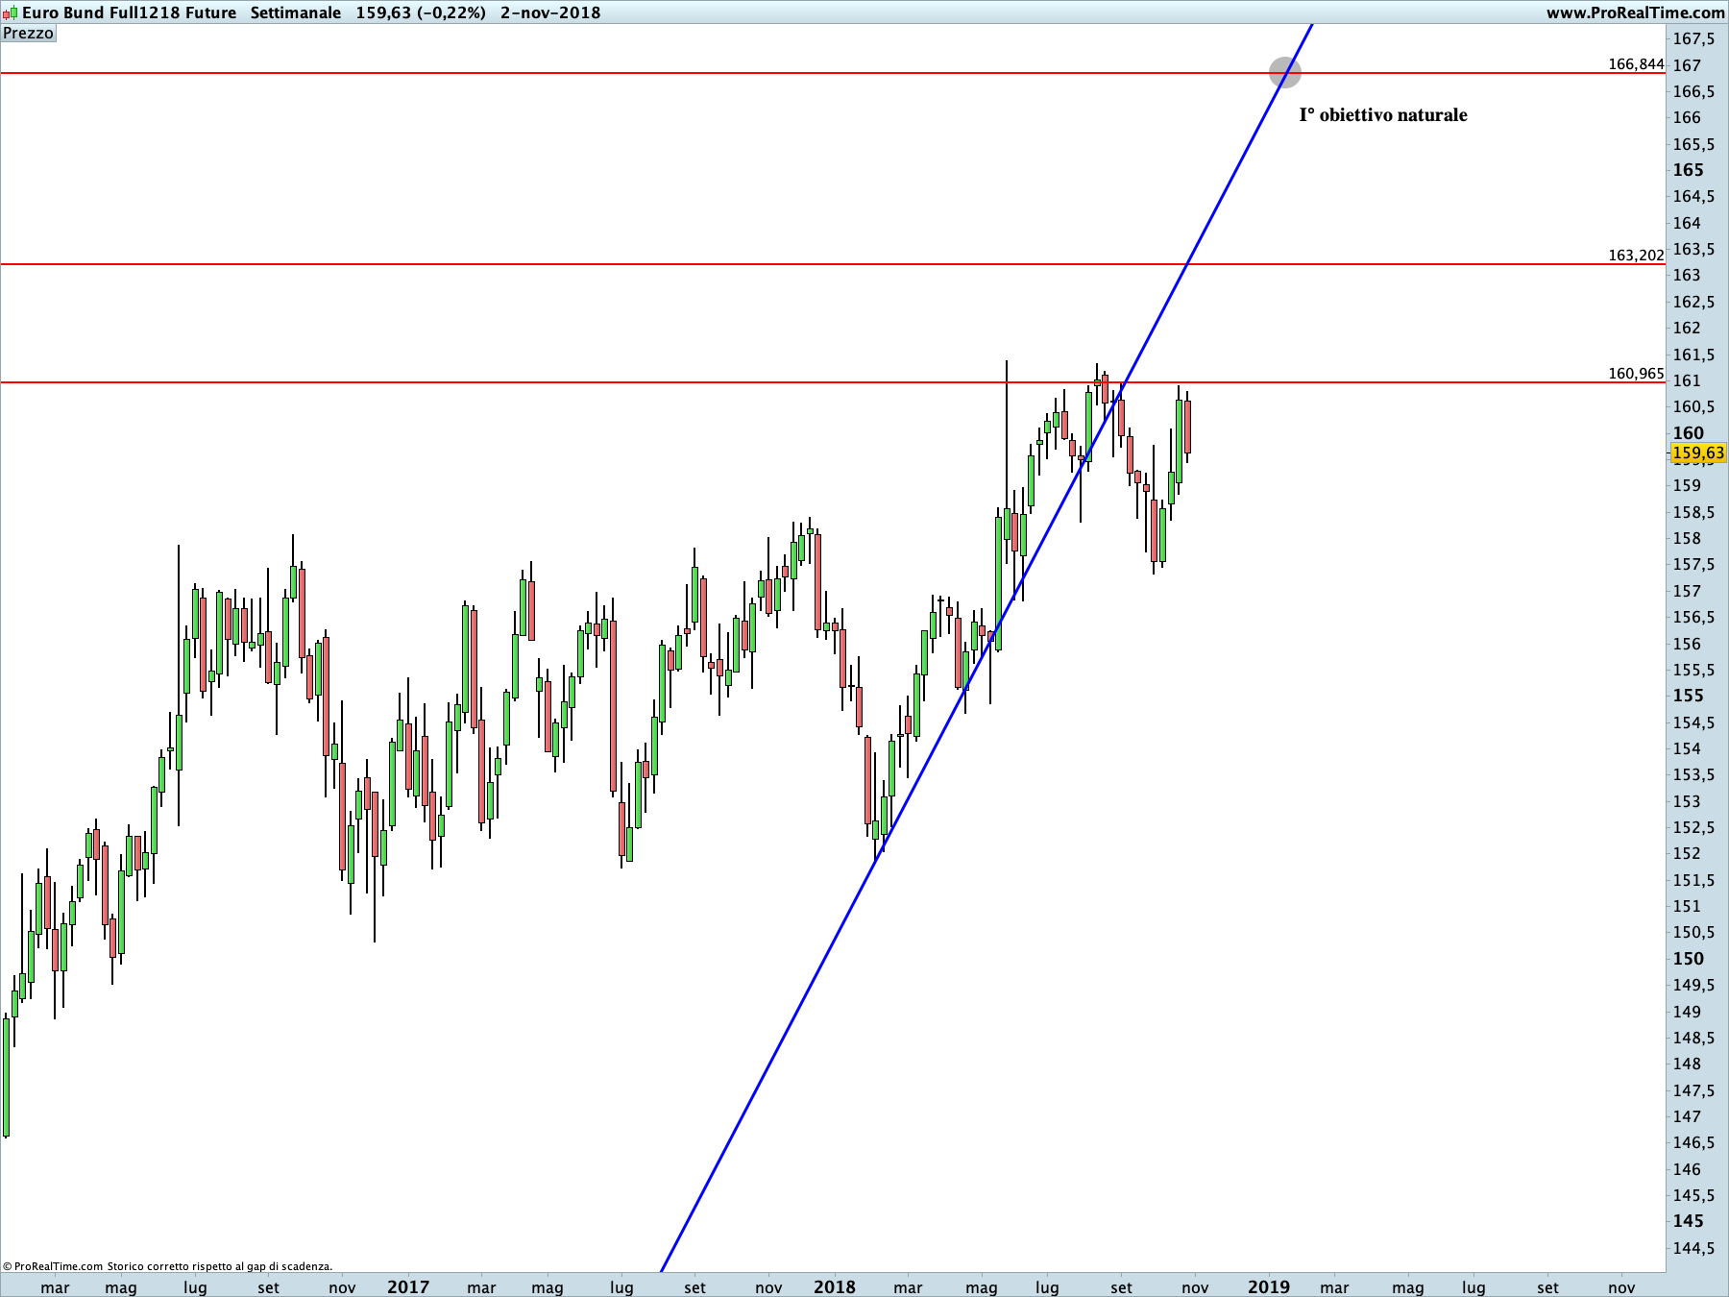Click the 144,5 price axis label
The image size is (1729, 1297).
tap(1693, 1248)
